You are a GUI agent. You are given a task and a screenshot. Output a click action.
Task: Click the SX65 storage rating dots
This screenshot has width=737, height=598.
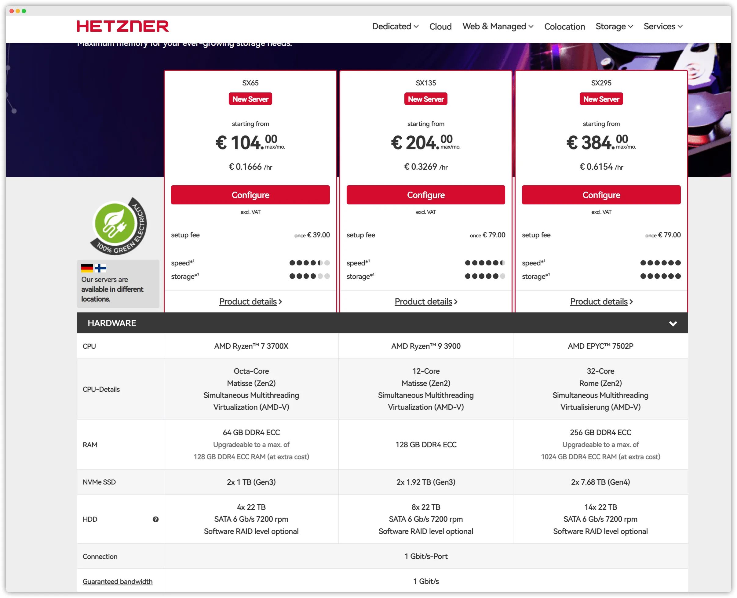(x=309, y=276)
